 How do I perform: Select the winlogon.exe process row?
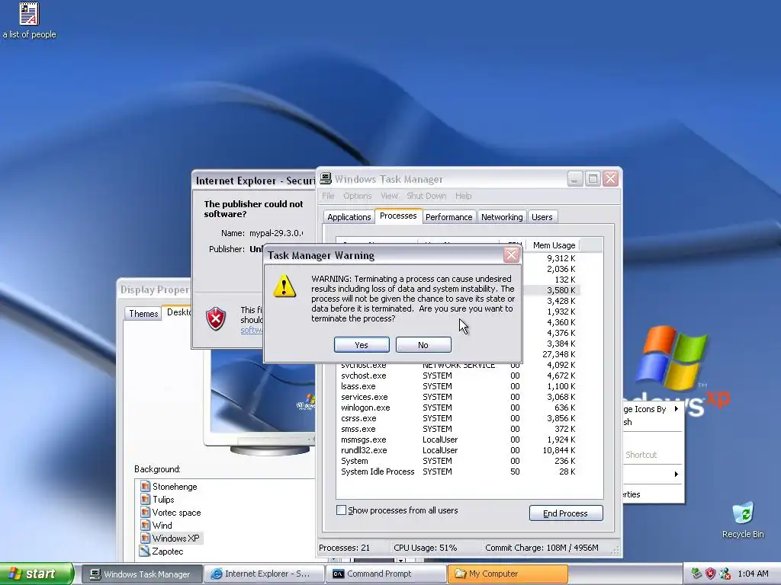coord(458,408)
